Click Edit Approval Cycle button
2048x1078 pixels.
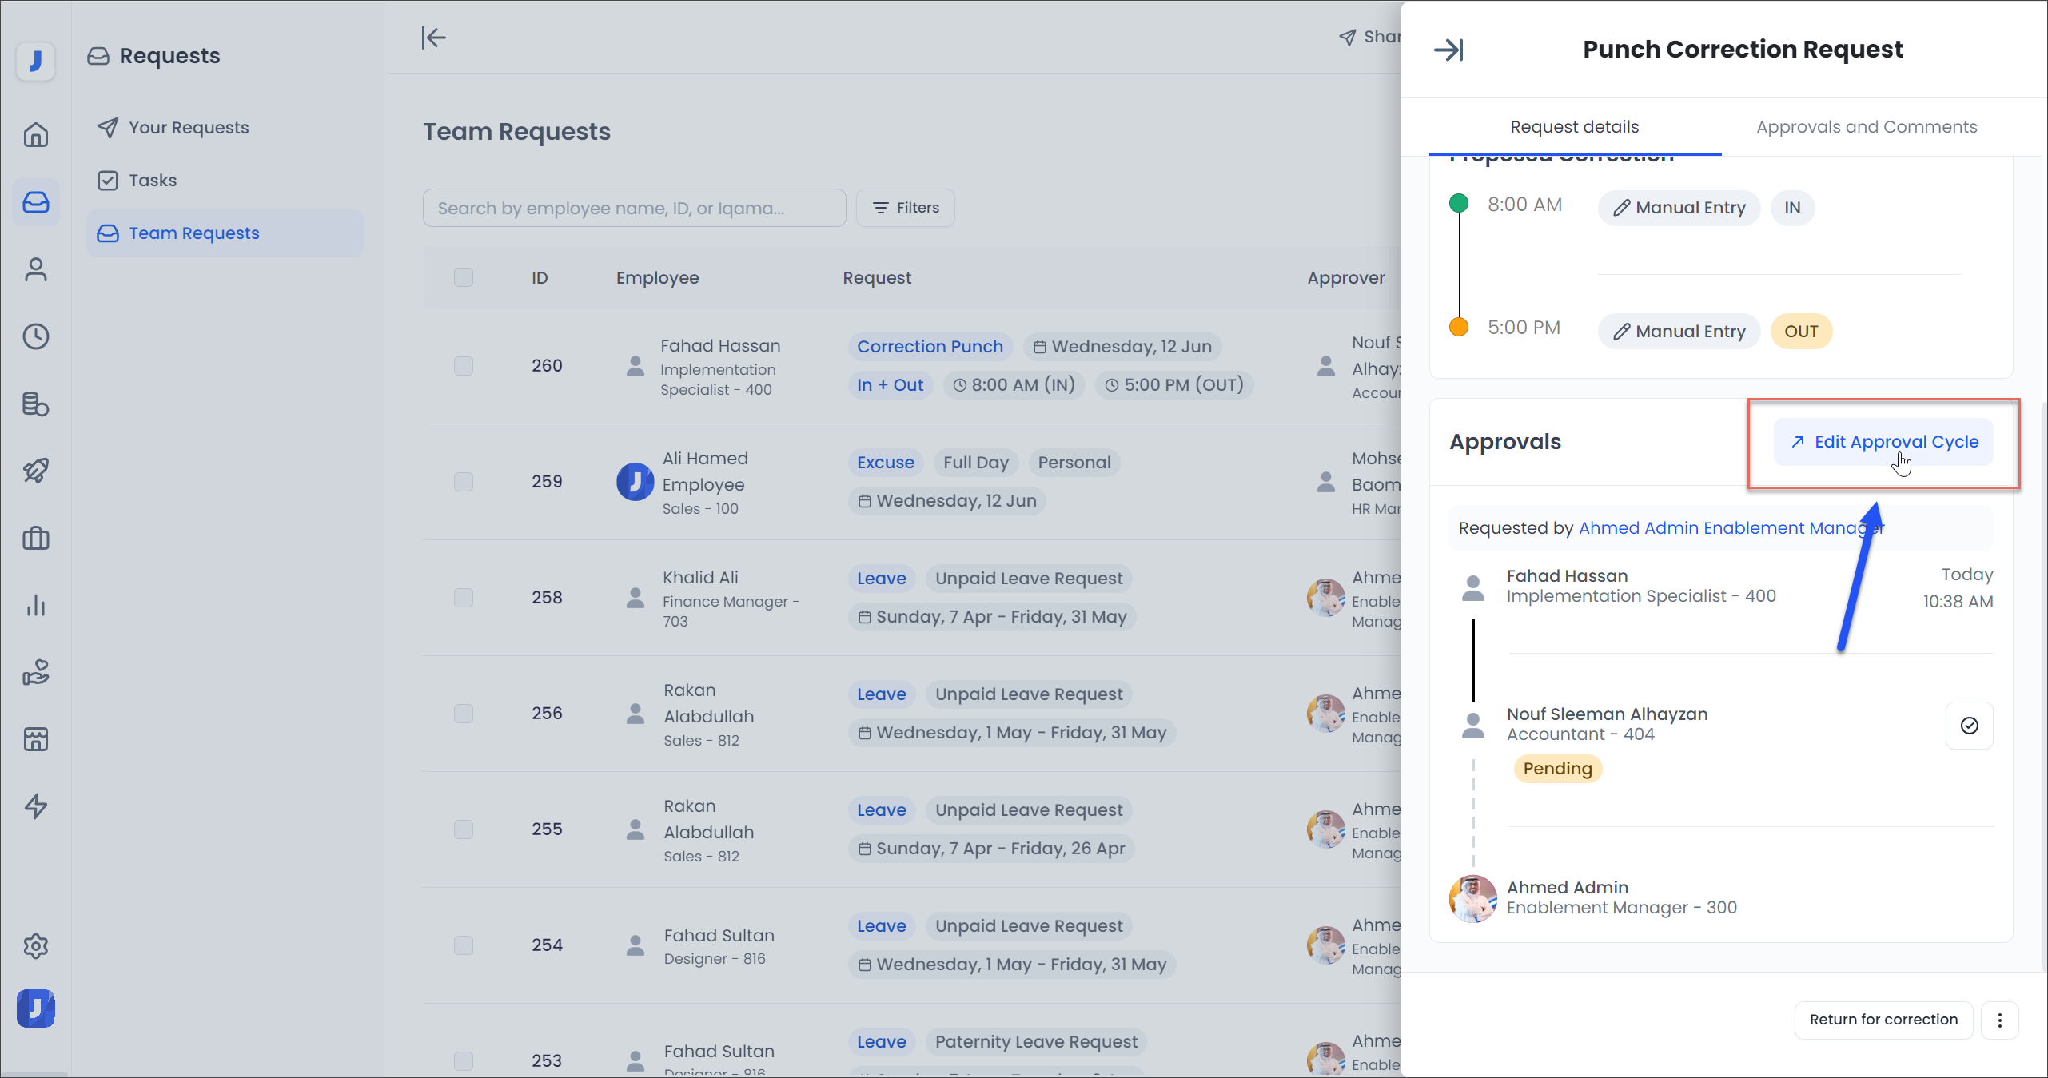(1883, 442)
